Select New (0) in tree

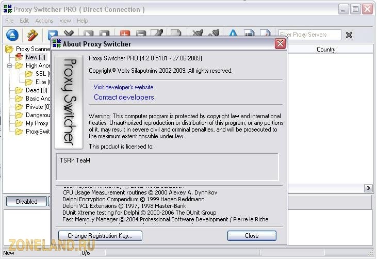pos(36,57)
